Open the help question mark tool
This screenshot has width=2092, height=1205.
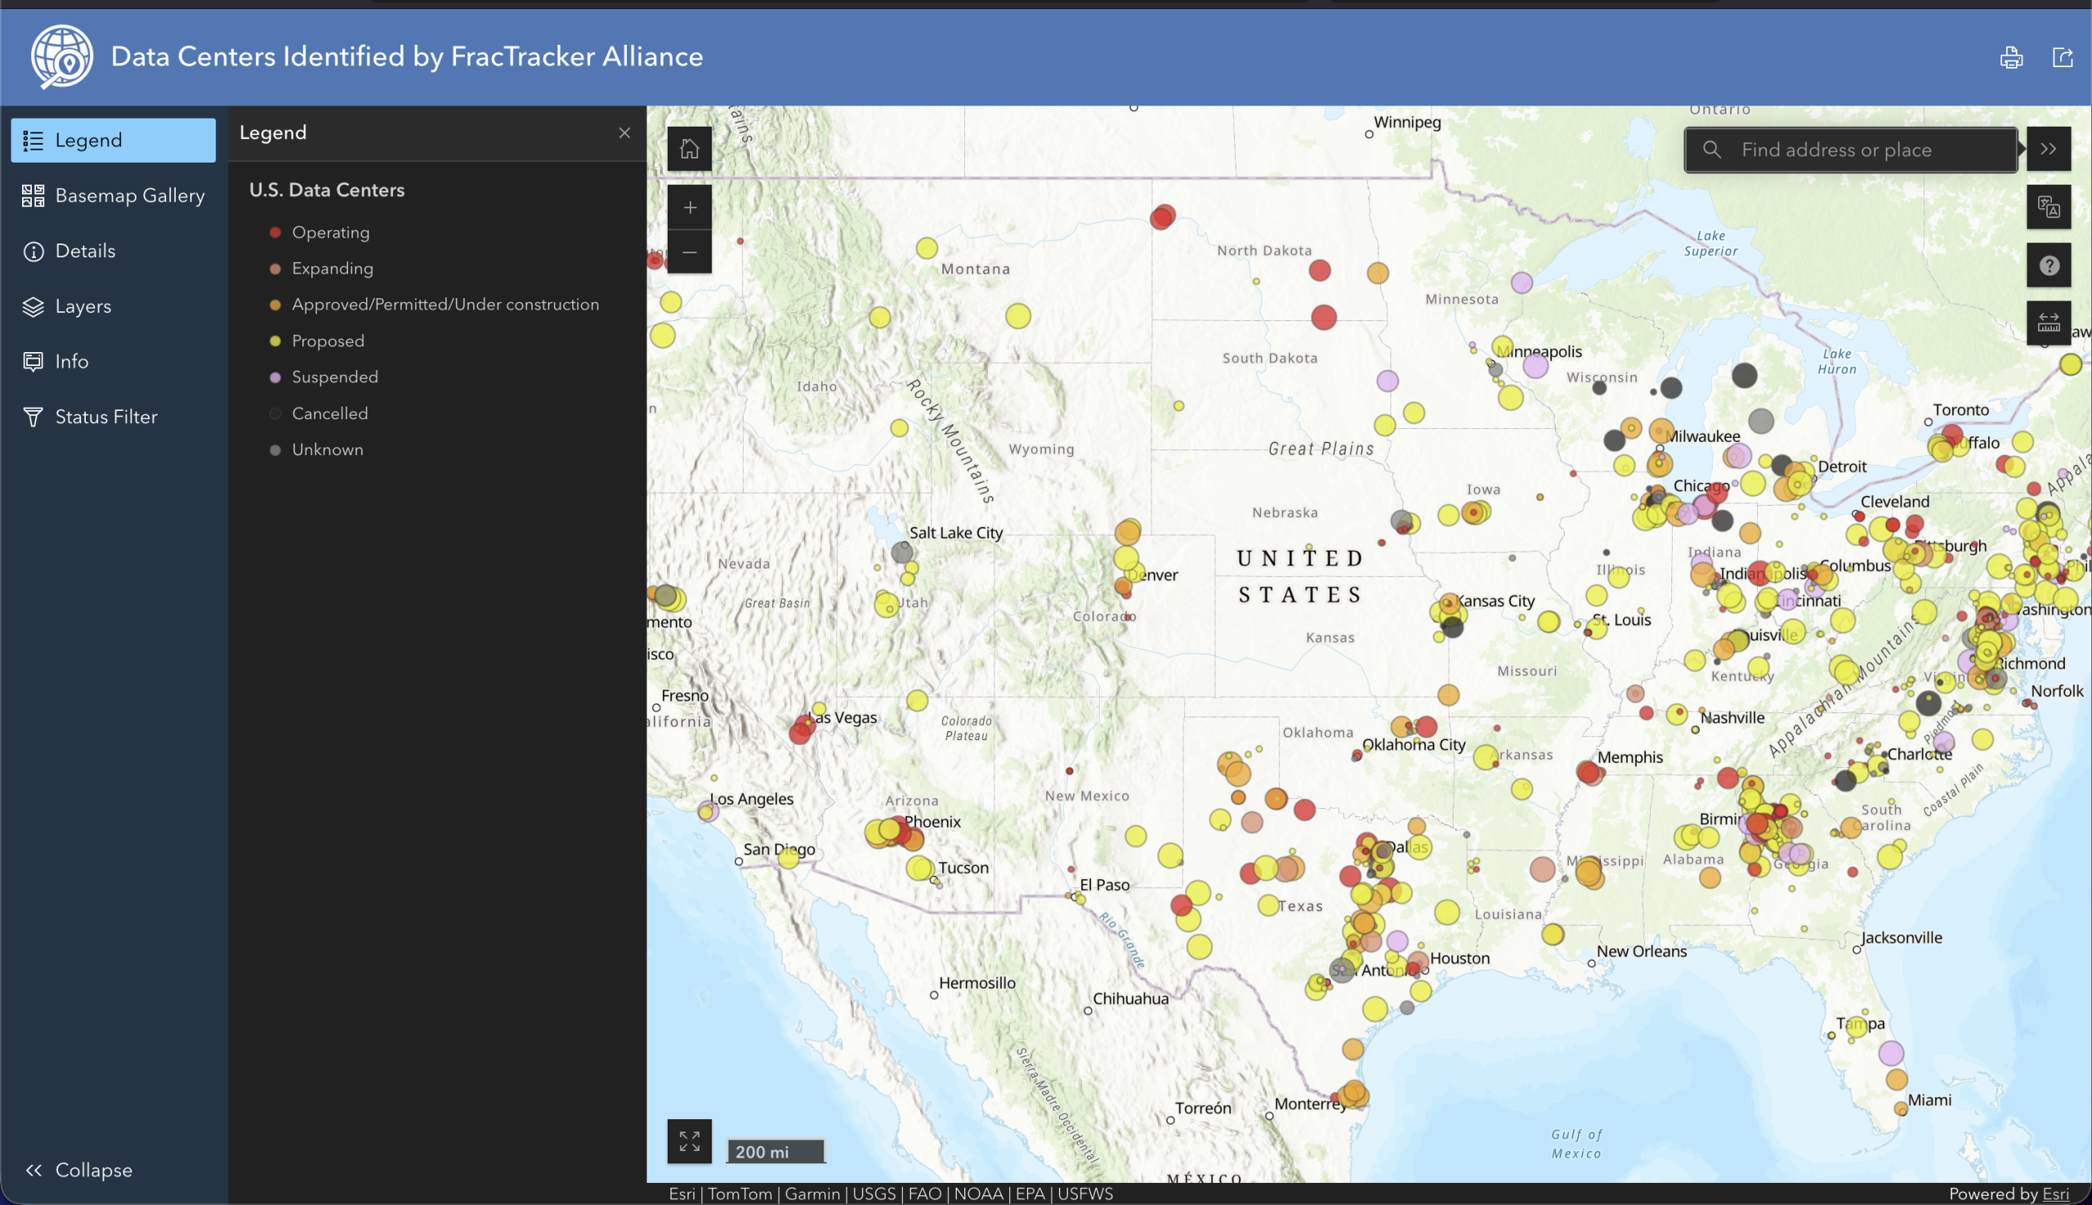click(x=2048, y=266)
